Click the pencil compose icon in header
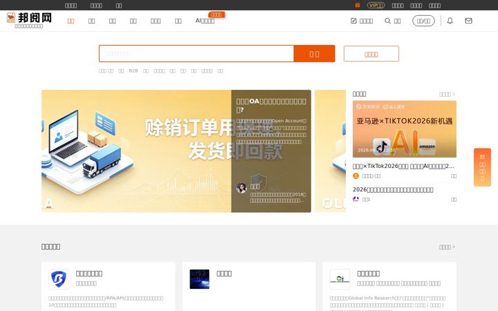 353,21
